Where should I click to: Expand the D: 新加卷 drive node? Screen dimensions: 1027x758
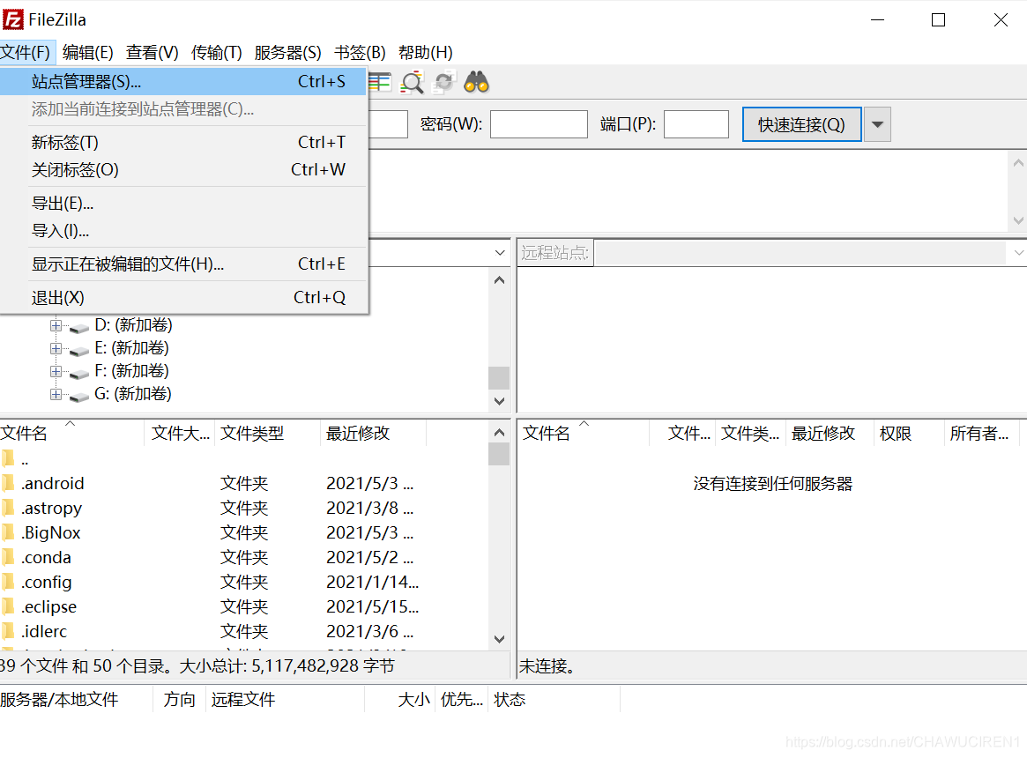56,324
